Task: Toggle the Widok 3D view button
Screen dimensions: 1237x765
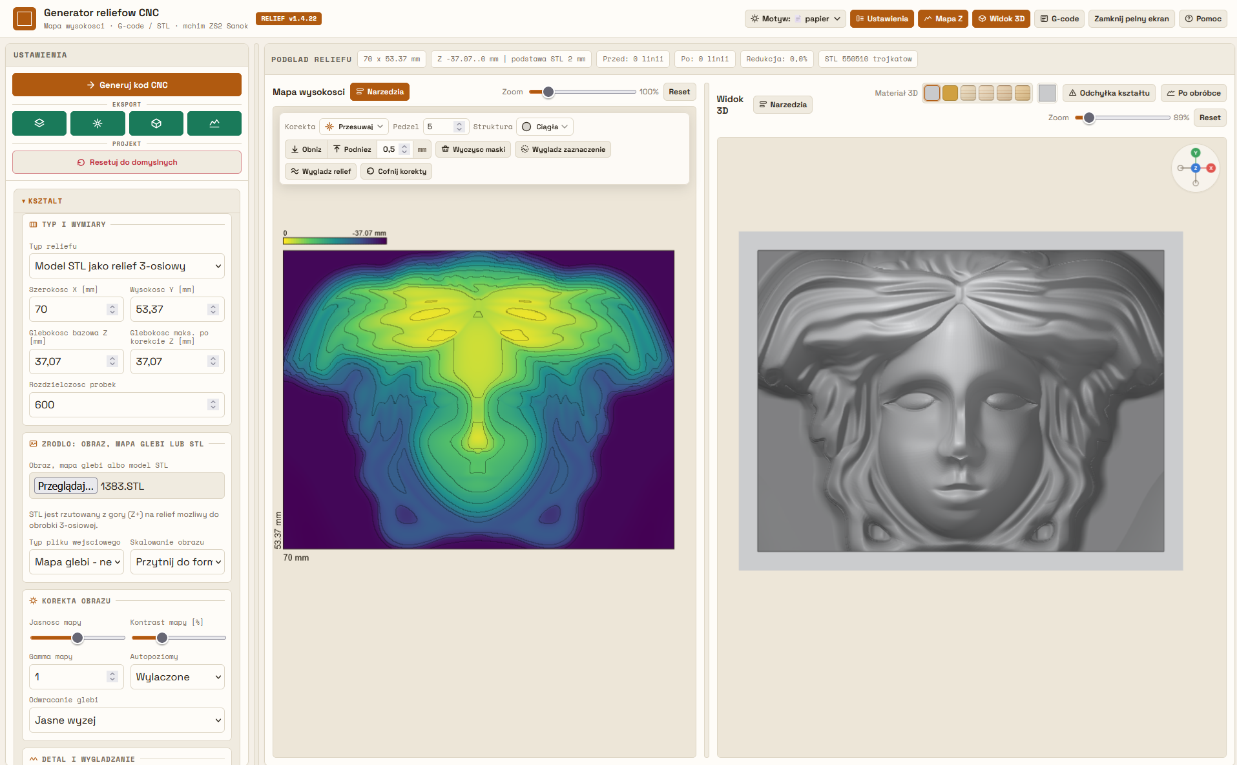Action: [1001, 19]
